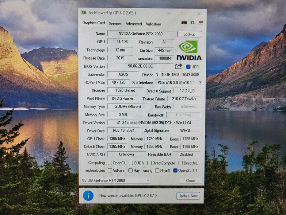Click the Update Now button
286x215 pixels.
click(x=188, y=196)
